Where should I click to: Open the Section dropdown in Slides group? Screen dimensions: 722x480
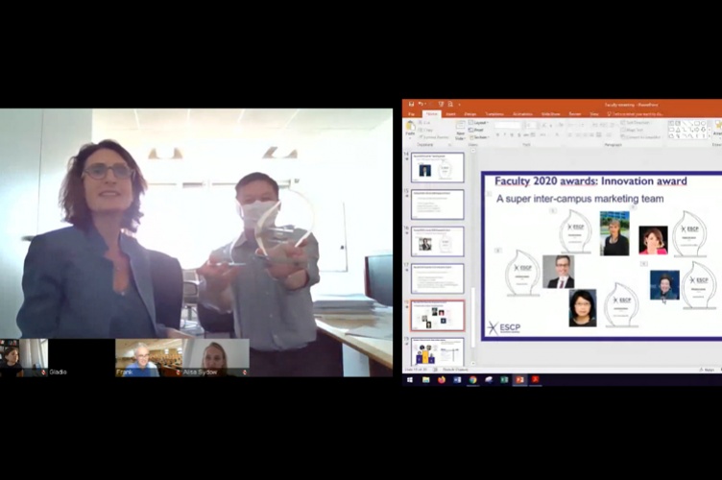point(479,137)
